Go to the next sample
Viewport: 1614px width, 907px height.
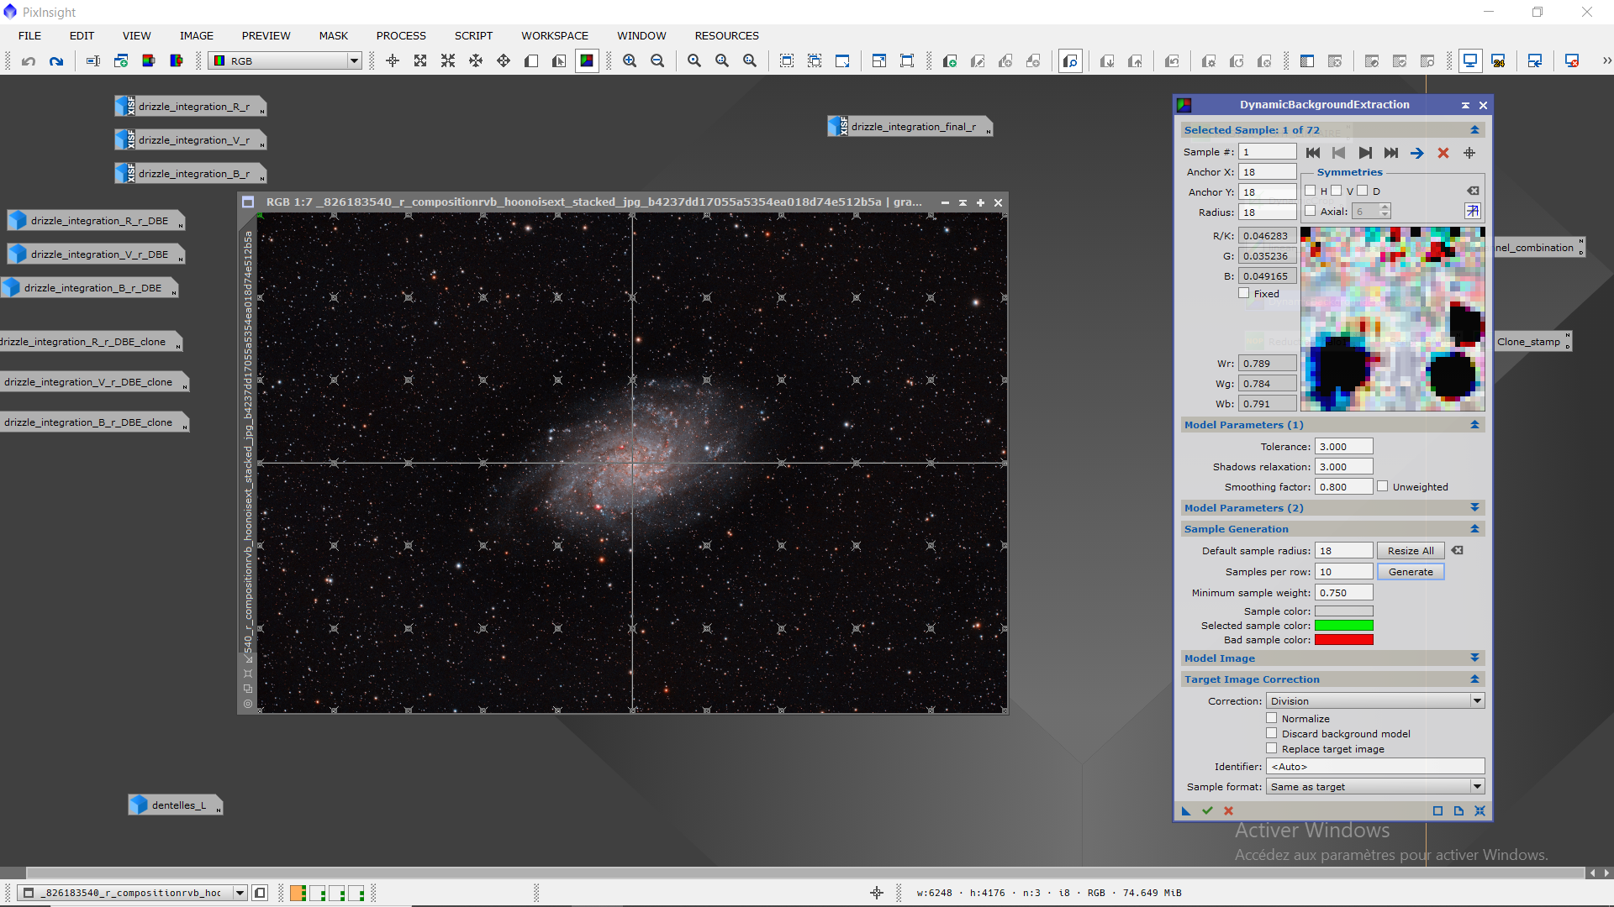click(1364, 153)
